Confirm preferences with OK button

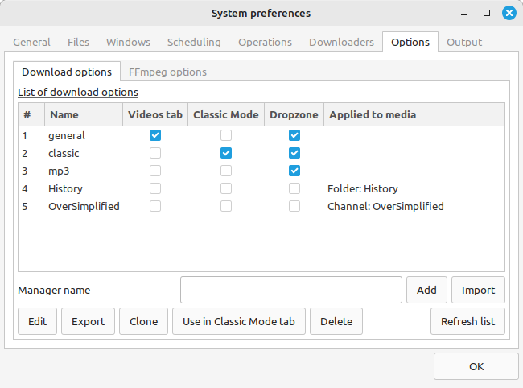click(476, 366)
